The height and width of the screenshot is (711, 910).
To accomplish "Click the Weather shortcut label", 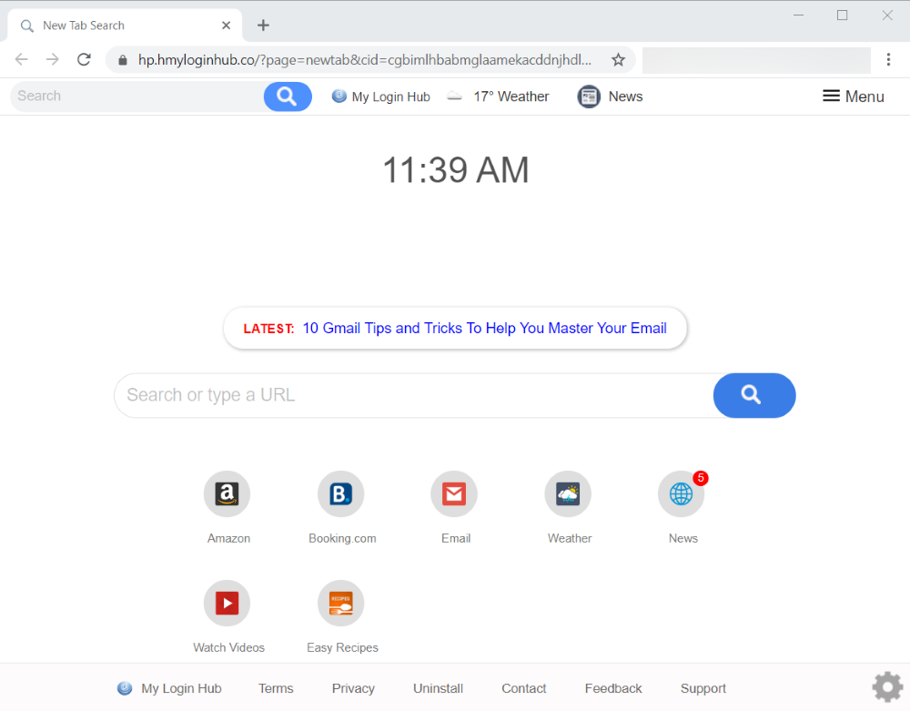I will click(570, 539).
